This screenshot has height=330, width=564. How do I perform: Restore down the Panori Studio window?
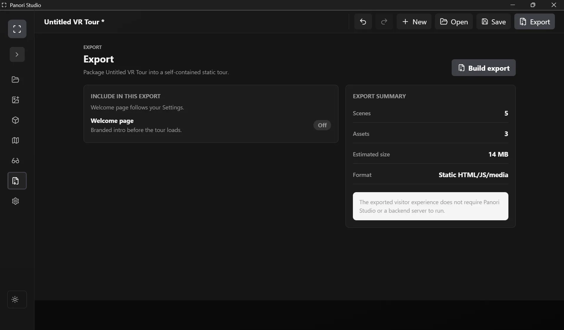pyautogui.click(x=533, y=5)
